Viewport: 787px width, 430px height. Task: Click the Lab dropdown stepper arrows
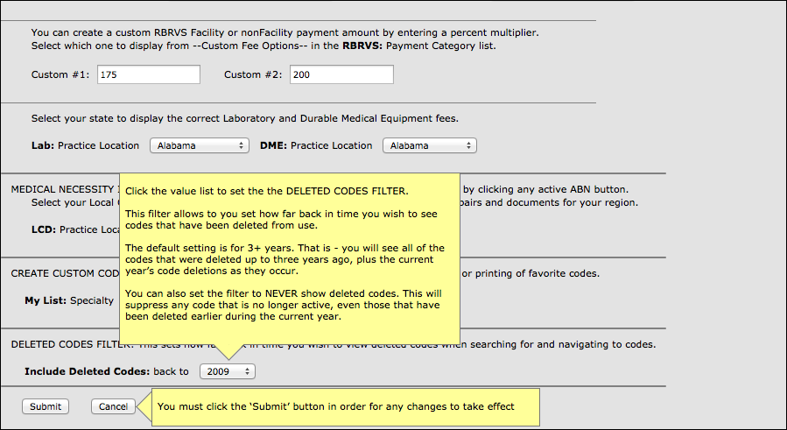[x=241, y=145]
